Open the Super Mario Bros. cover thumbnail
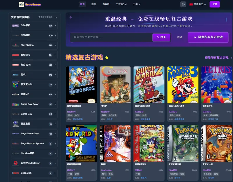This screenshot has width=233, height=182. coord(81,85)
